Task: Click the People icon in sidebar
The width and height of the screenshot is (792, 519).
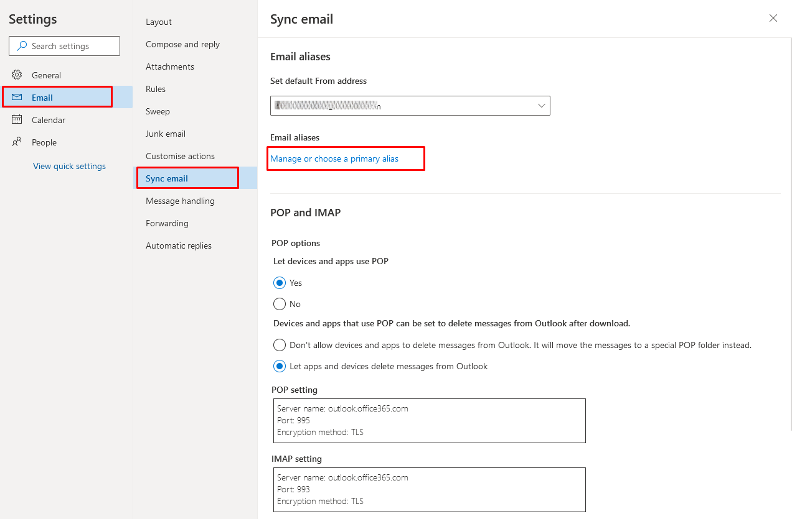Action: 17,142
